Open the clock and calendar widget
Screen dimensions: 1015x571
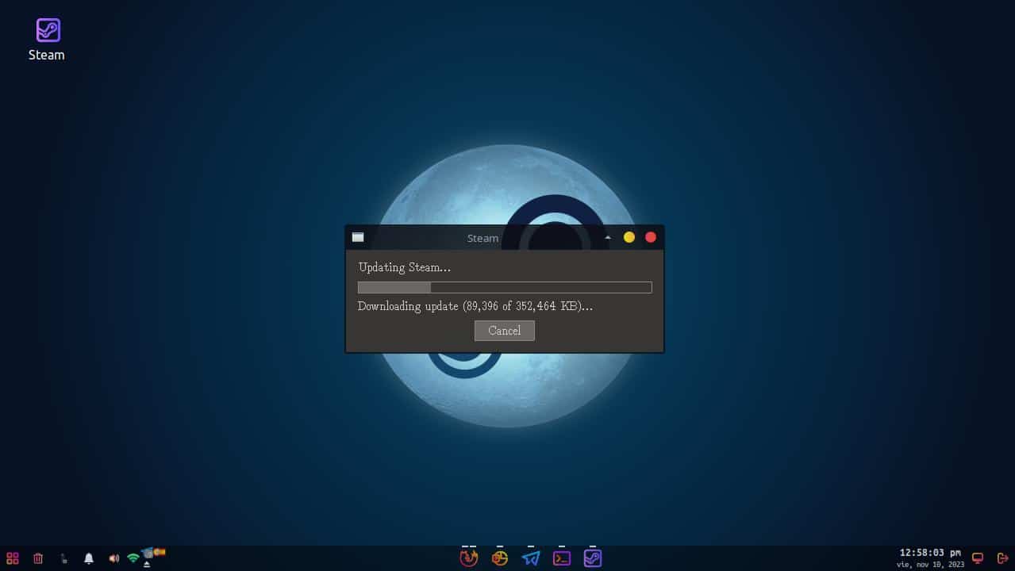pyautogui.click(x=930, y=558)
